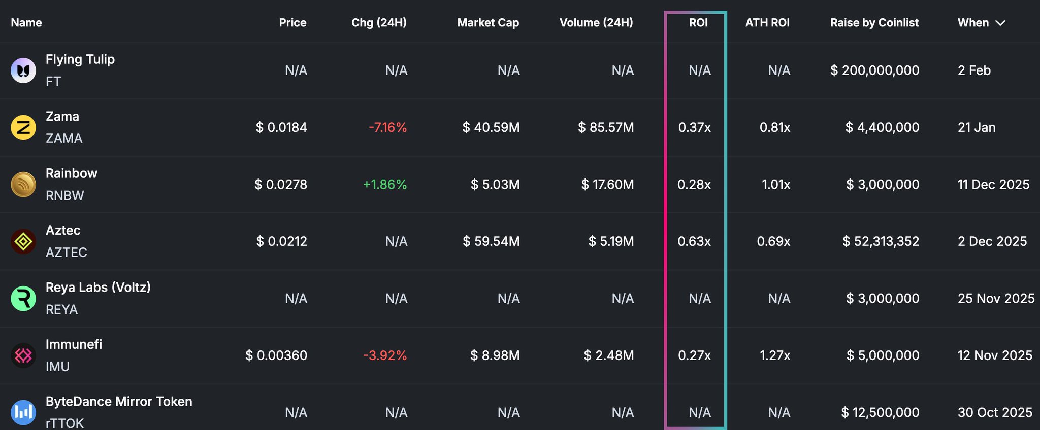Open the Zama project name link
The width and height of the screenshot is (1040, 430).
point(62,116)
